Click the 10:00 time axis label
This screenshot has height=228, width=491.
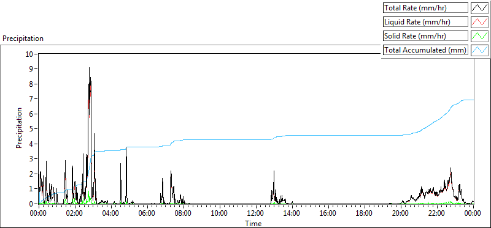tap(220, 214)
